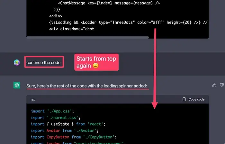The width and height of the screenshot is (225, 144).
Task: Click the thumbs up icon on the response
Action: (x=214, y=85)
